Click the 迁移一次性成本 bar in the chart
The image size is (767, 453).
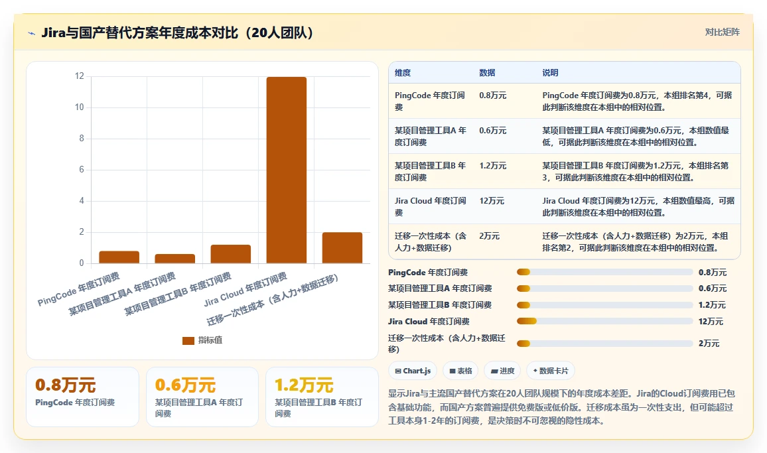[x=342, y=248]
